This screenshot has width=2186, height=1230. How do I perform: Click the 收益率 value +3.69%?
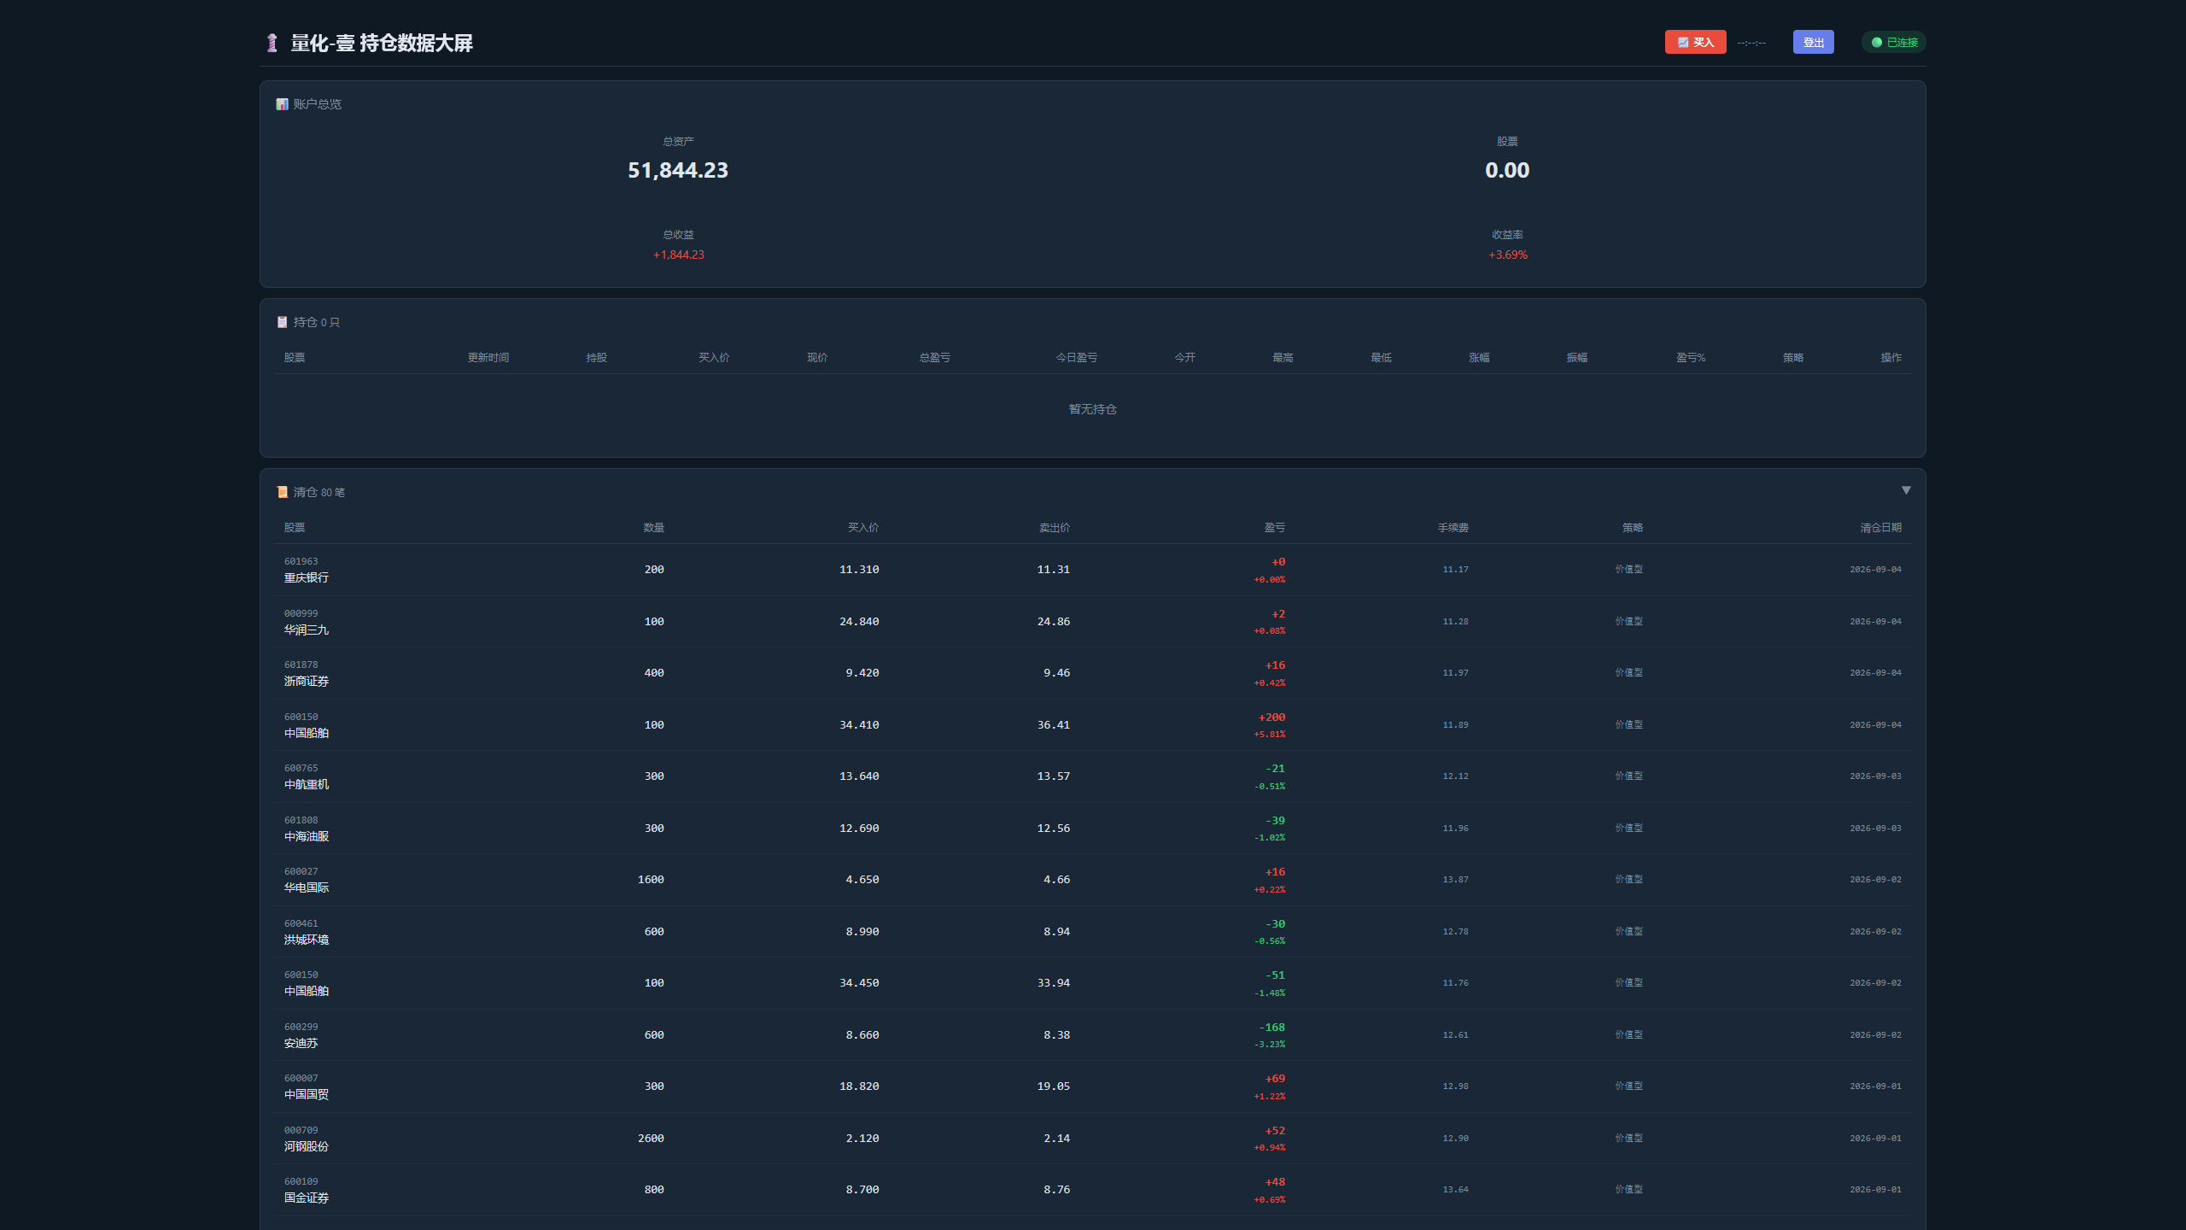click(1507, 255)
